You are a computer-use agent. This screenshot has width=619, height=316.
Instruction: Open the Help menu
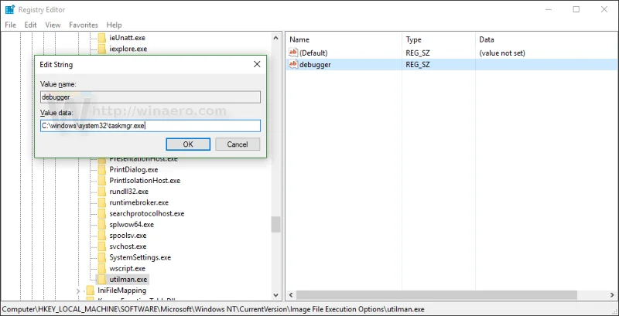click(x=114, y=25)
